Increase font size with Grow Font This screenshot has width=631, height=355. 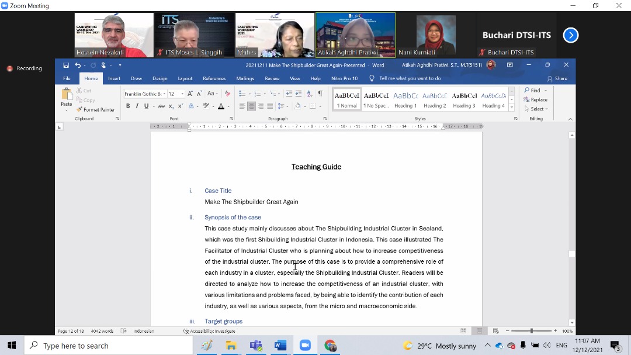pyautogui.click(x=190, y=94)
